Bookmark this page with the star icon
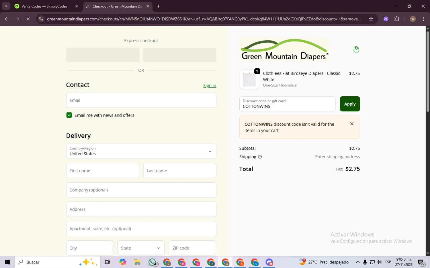The width and height of the screenshot is (430, 268). pyautogui.click(x=371, y=19)
